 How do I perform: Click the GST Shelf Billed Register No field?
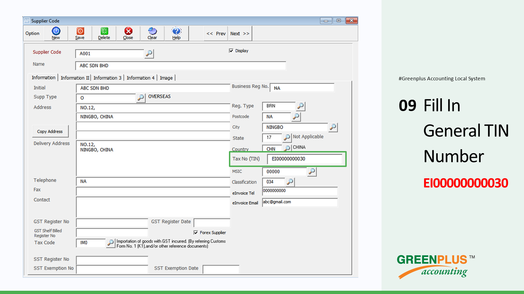pyautogui.click(x=112, y=233)
